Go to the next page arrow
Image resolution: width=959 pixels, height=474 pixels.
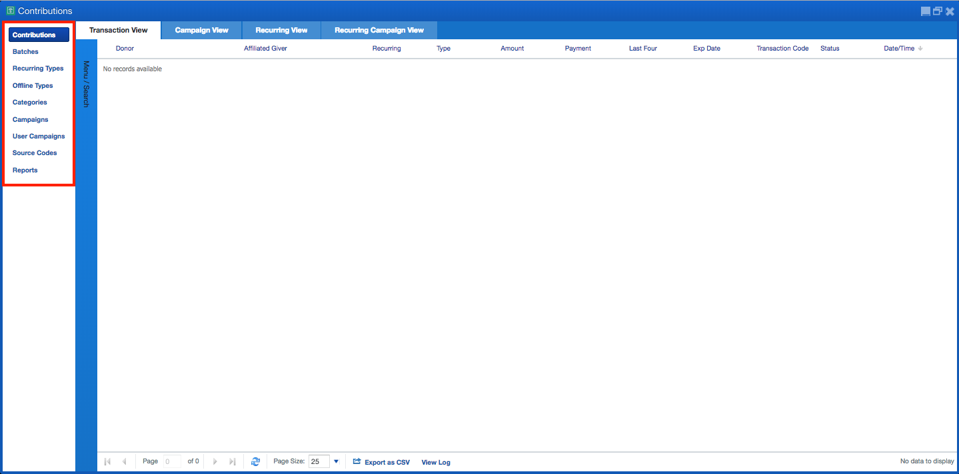(215, 461)
